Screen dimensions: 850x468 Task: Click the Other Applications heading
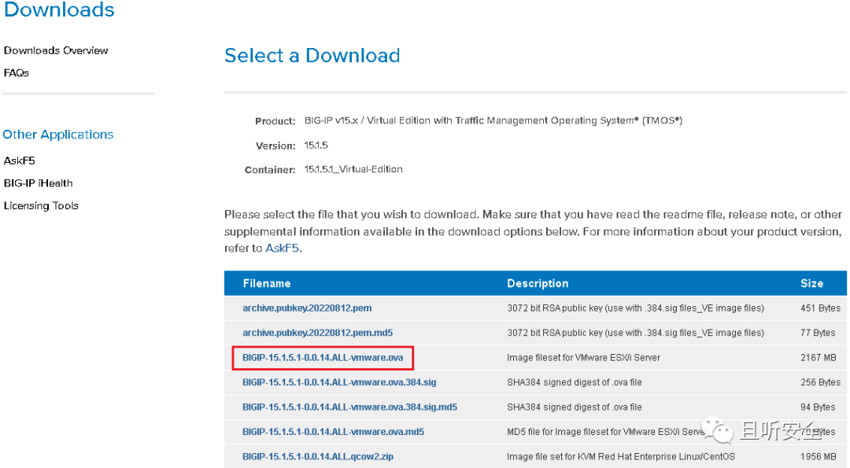[x=58, y=135]
